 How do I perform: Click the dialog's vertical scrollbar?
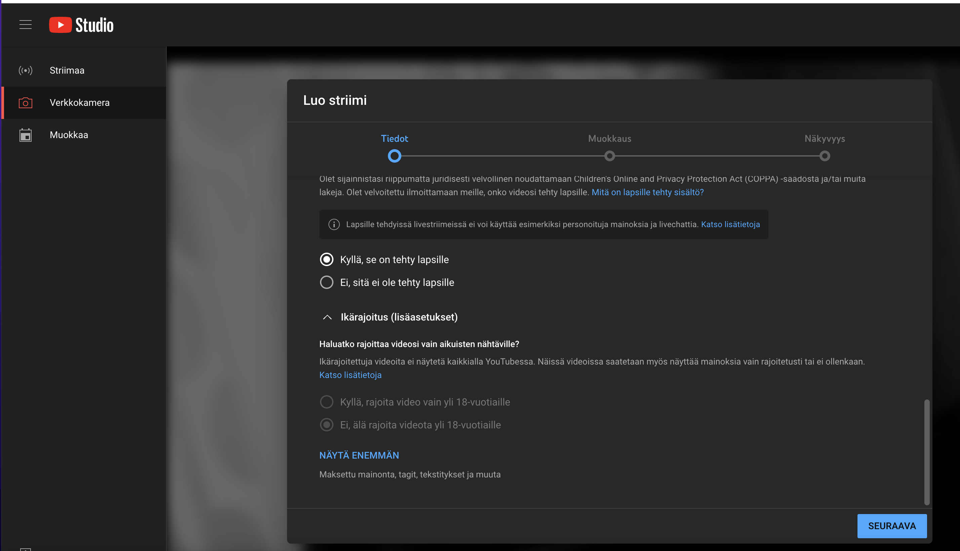coord(926,452)
